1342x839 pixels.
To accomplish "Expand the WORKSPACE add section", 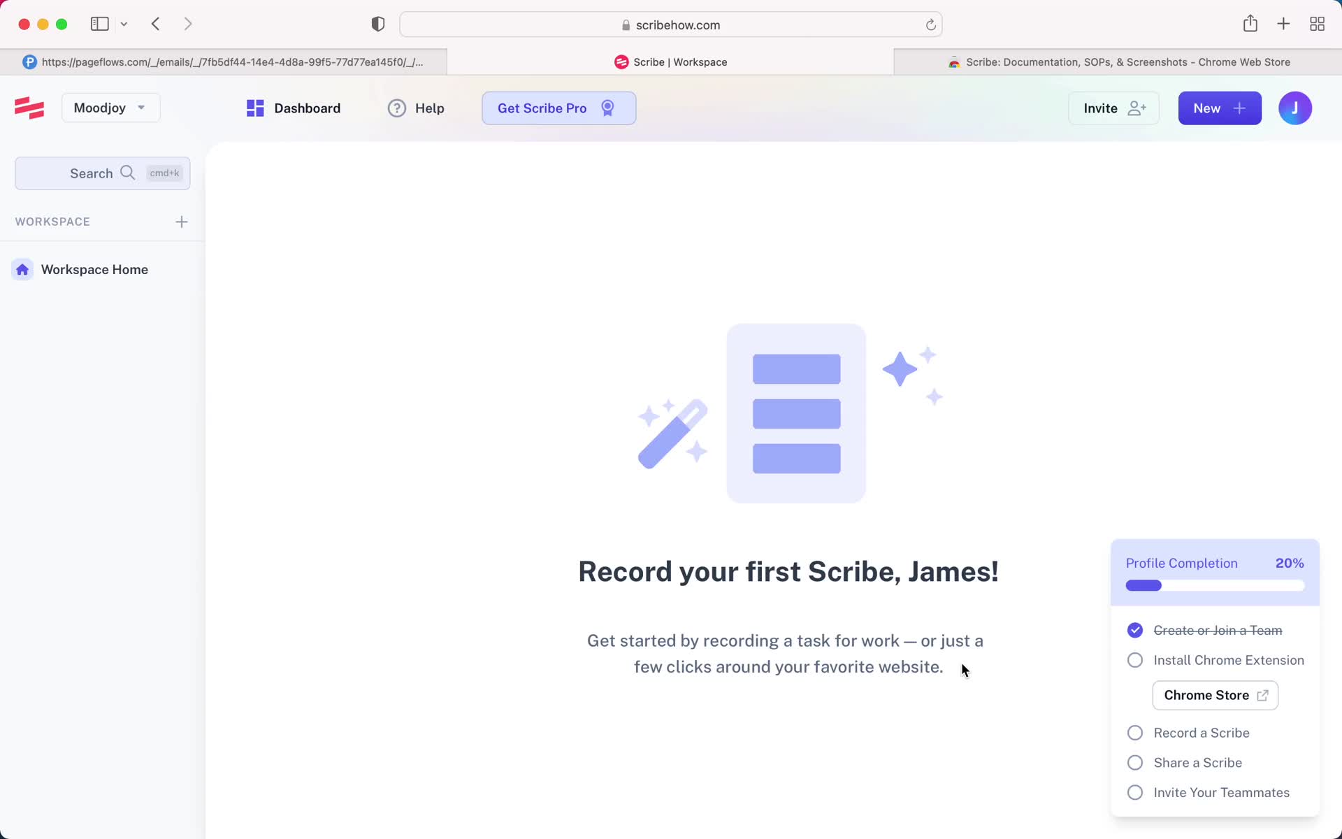I will (x=182, y=222).
